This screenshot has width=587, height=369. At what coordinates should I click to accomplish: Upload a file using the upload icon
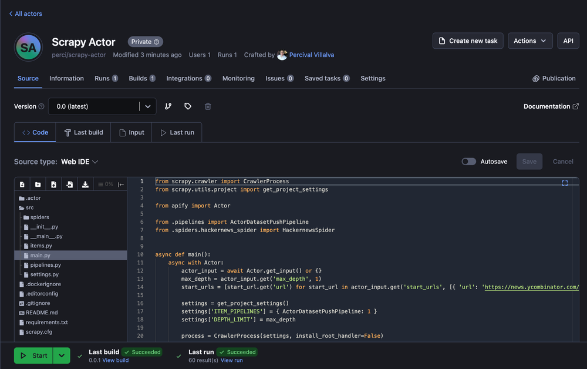[x=53, y=184]
